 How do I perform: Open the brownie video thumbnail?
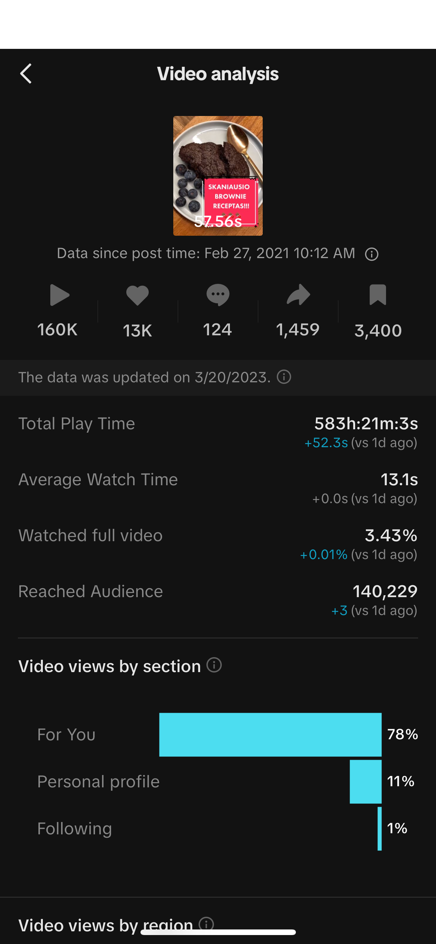point(218,176)
